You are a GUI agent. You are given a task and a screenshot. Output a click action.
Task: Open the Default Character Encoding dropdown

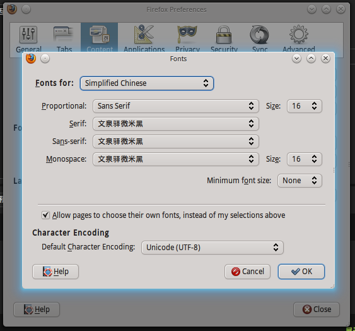(x=212, y=248)
